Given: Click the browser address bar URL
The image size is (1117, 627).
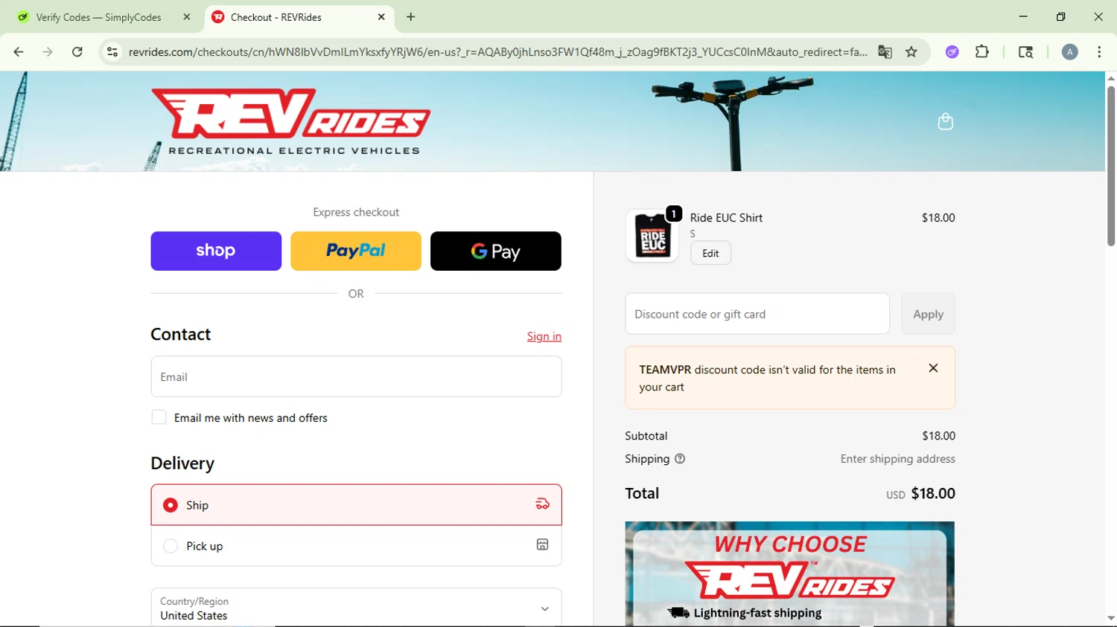Looking at the screenshot, I should pos(497,52).
